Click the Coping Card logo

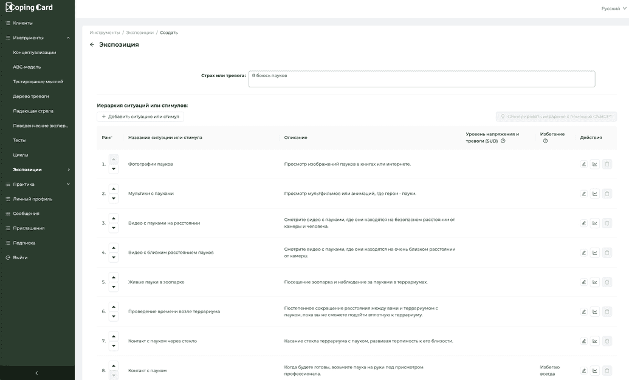(29, 7)
